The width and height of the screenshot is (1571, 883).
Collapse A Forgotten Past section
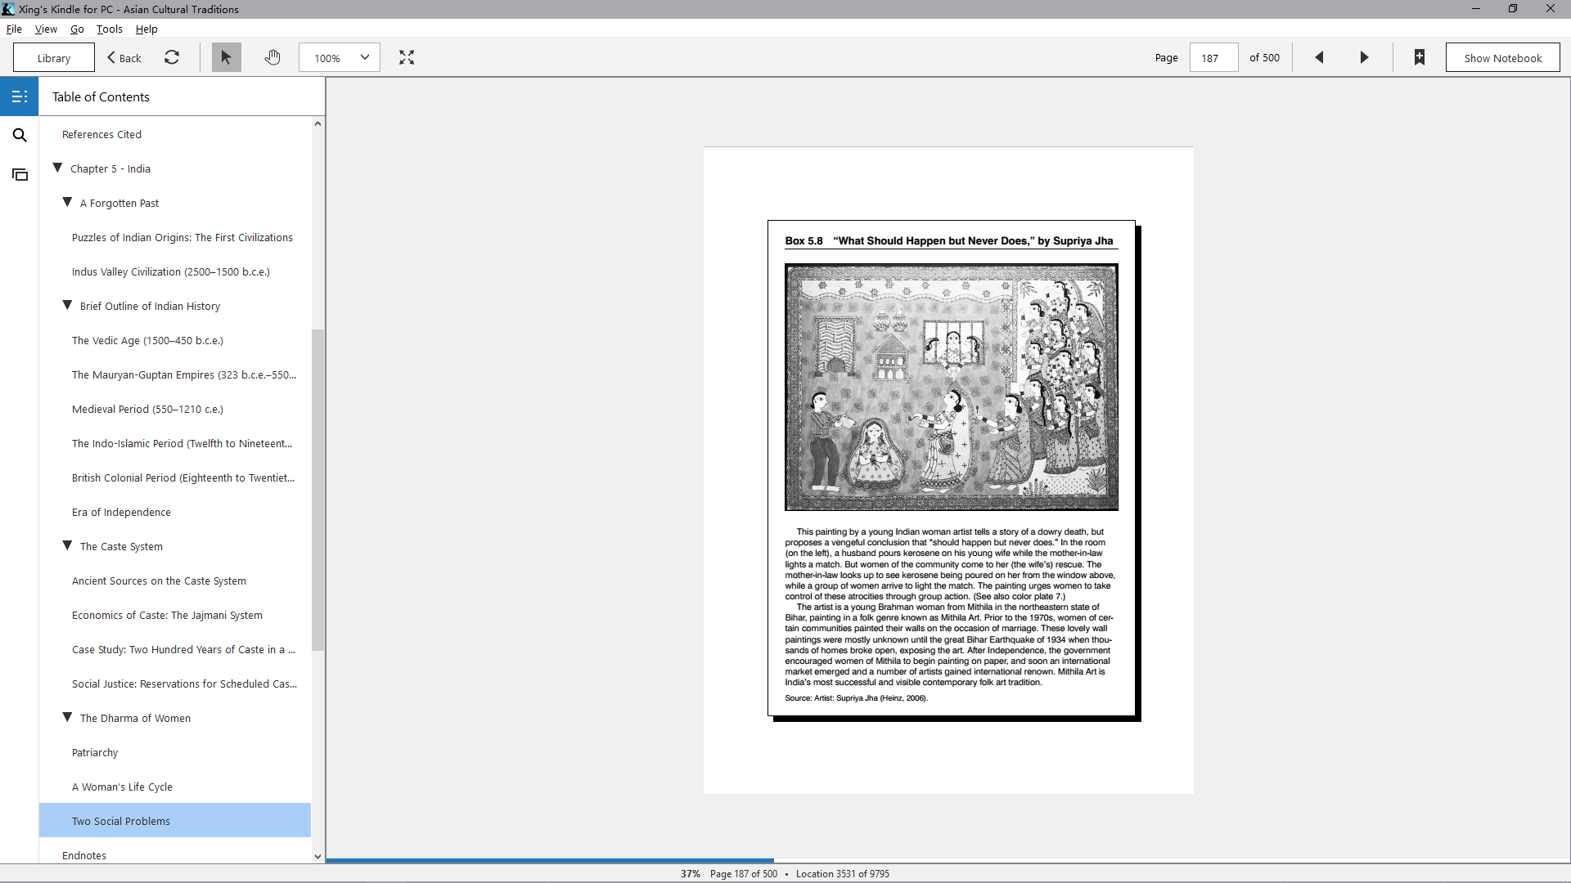pyautogui.click(x=67, y=202)
